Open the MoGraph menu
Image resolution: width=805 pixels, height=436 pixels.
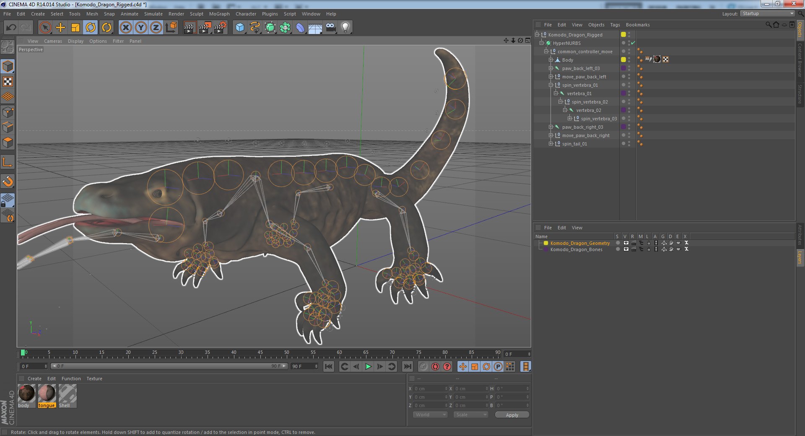click(219, 14)
